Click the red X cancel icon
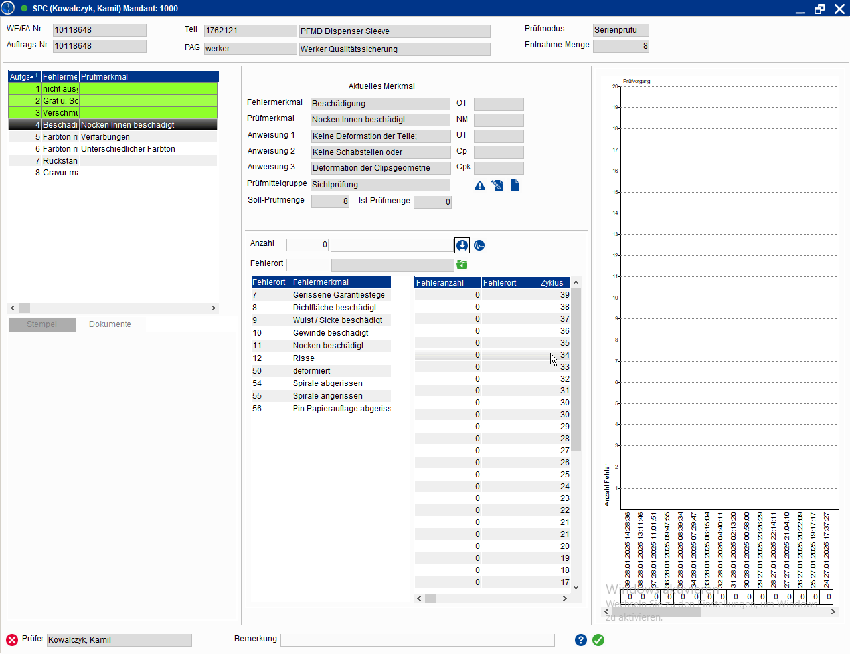Screen dimensions: 850x654 pos(12,640)
